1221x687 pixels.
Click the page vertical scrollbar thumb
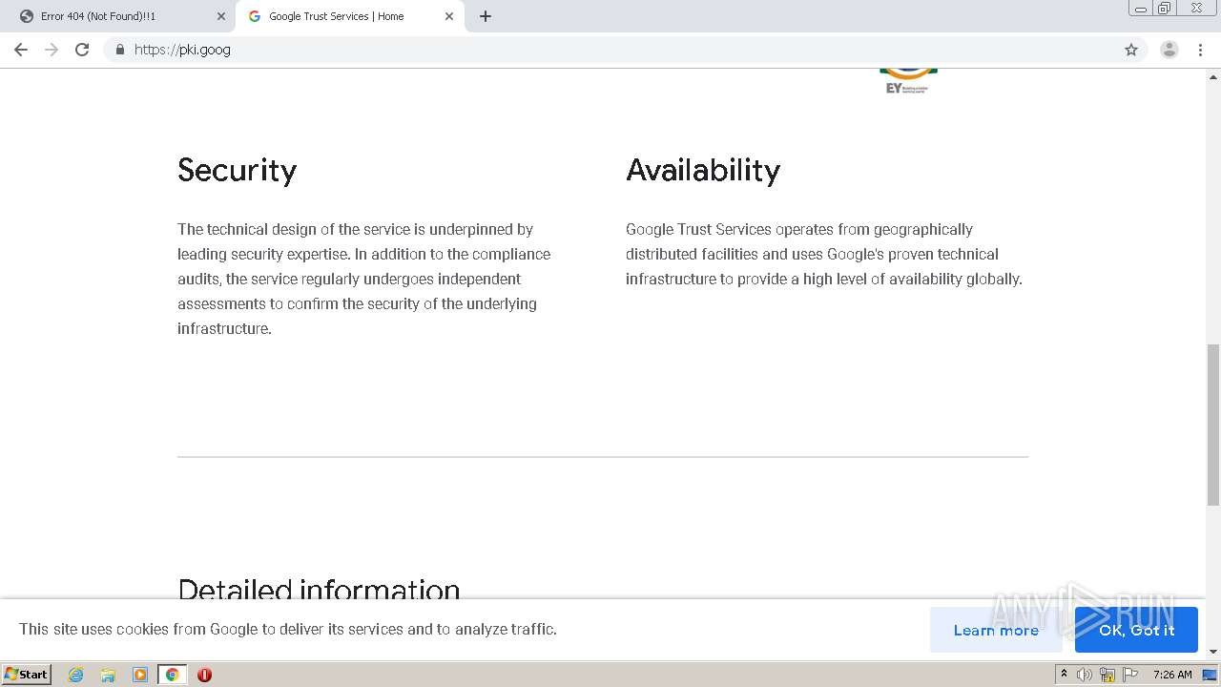[x=1213, y=425]
